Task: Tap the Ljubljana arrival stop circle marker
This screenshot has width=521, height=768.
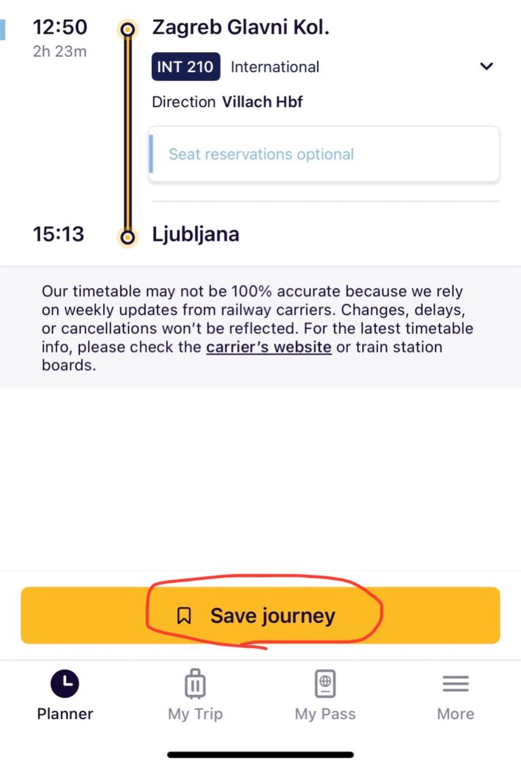Action: [127, 237]
